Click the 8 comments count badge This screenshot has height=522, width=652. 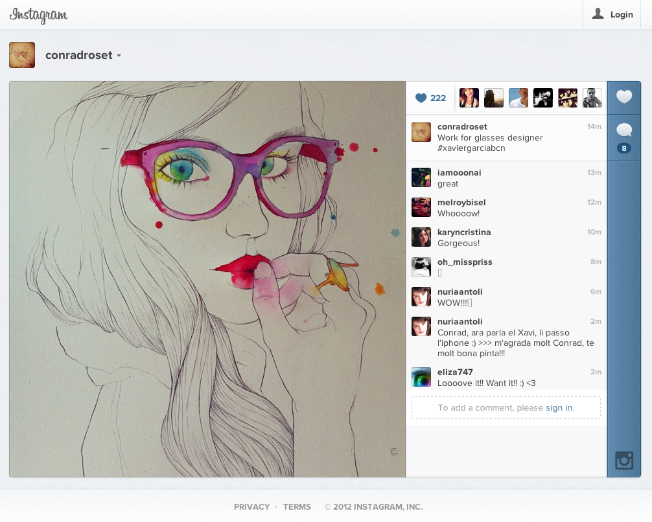pos(624,148)
